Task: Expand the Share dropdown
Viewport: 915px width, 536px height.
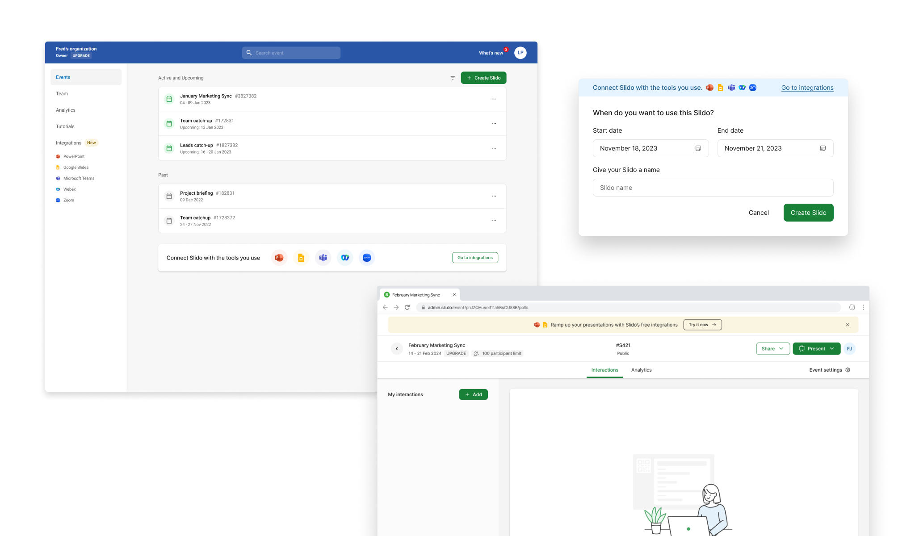Action: 773,349
